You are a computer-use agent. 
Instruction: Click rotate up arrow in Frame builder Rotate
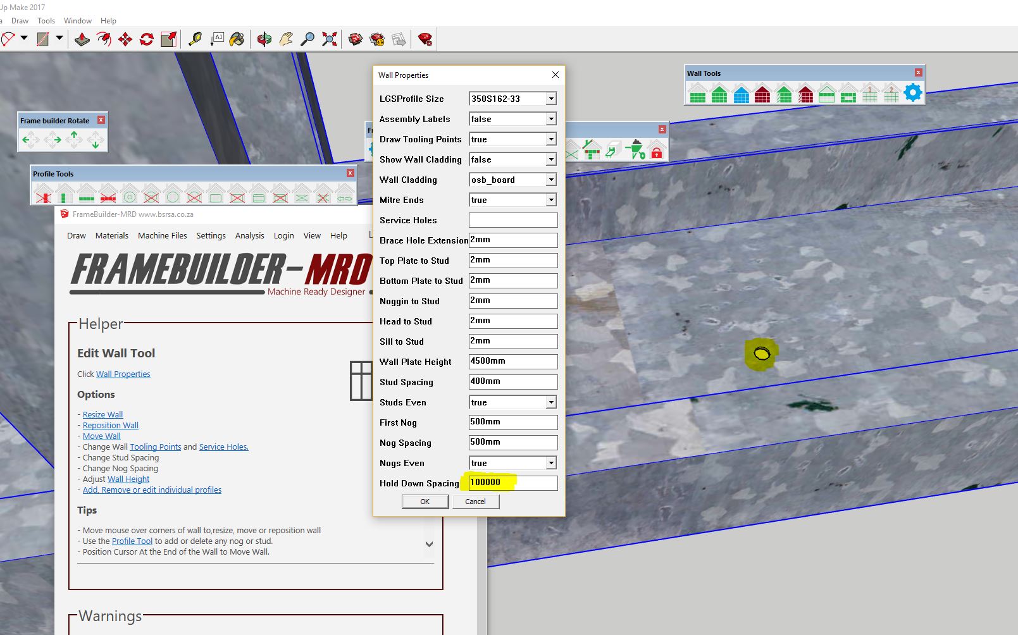(74, 140)
